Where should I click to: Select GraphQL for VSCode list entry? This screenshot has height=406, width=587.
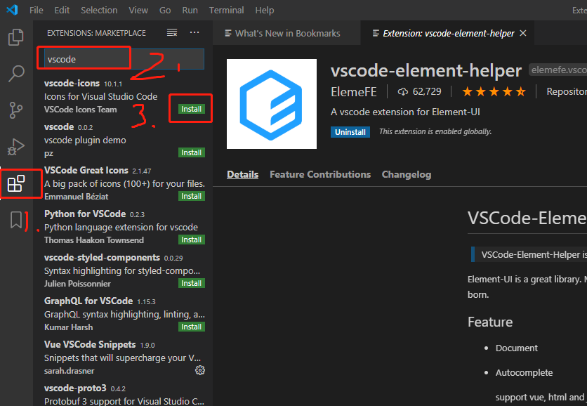pyautogui.click(x=123, y=313)
